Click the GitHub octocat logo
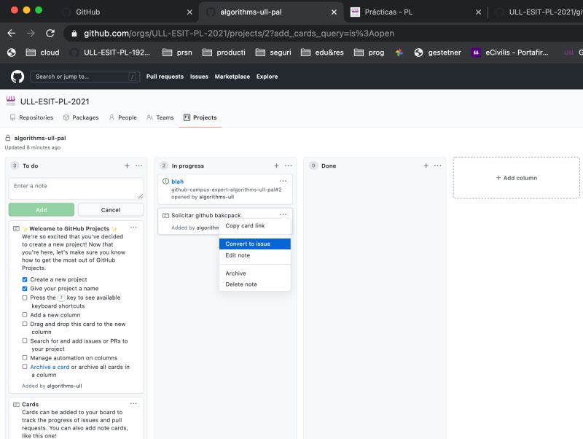Viewport: 583px width, 439px height. pos(16,77)
